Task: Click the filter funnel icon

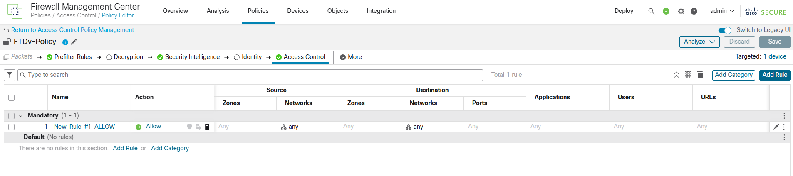Action: 10,75
